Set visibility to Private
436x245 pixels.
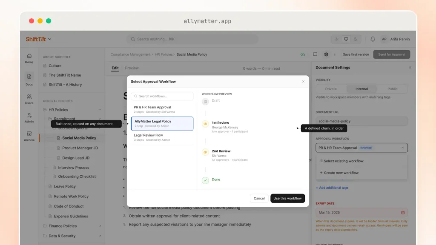click(331, 89)
